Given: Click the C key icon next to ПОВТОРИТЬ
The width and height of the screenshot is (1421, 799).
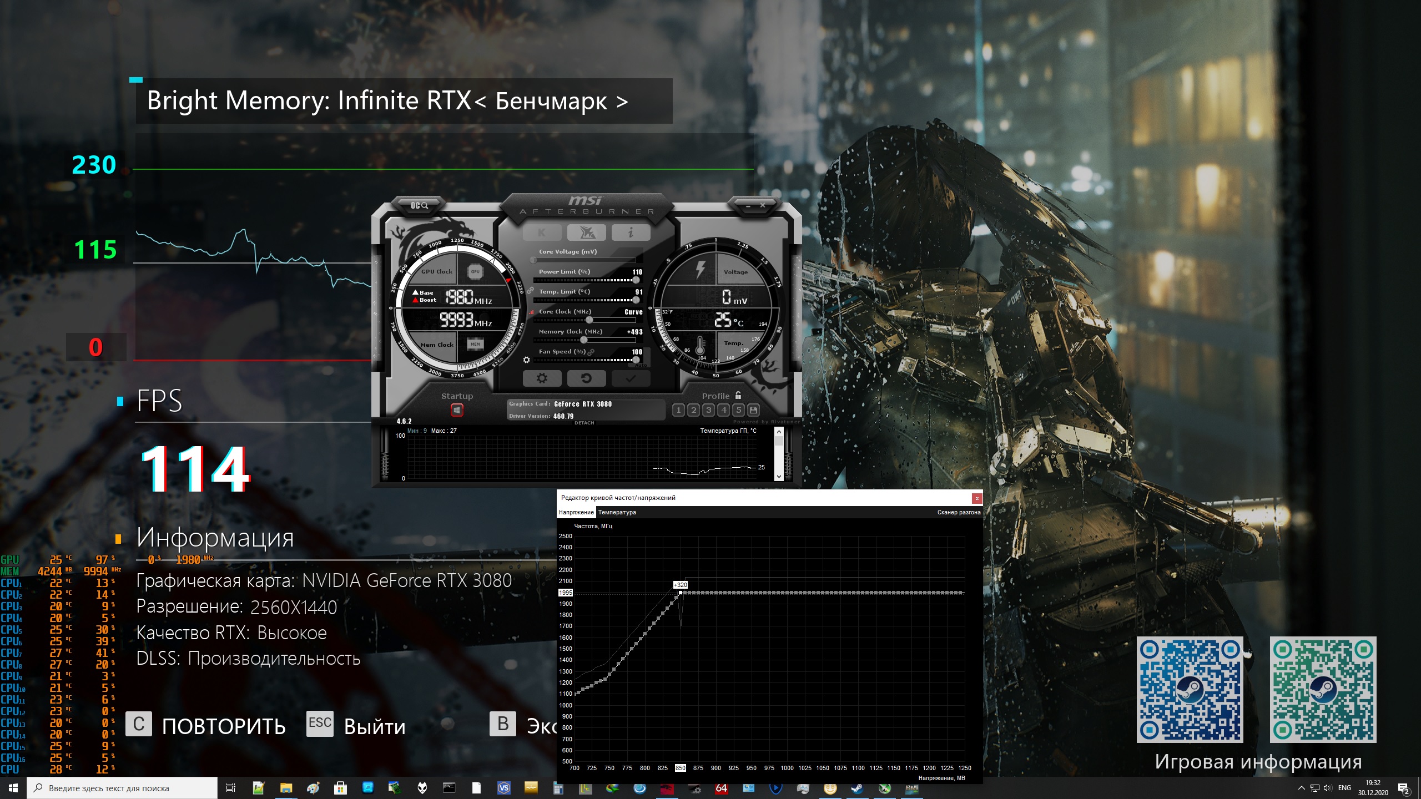Looking at the screenshot, I should pyautogui.click(x=139, y=724).
